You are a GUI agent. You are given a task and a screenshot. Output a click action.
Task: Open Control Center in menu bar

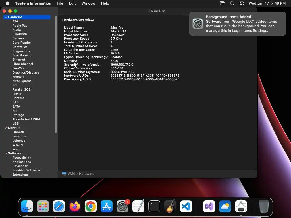[242, 3]
